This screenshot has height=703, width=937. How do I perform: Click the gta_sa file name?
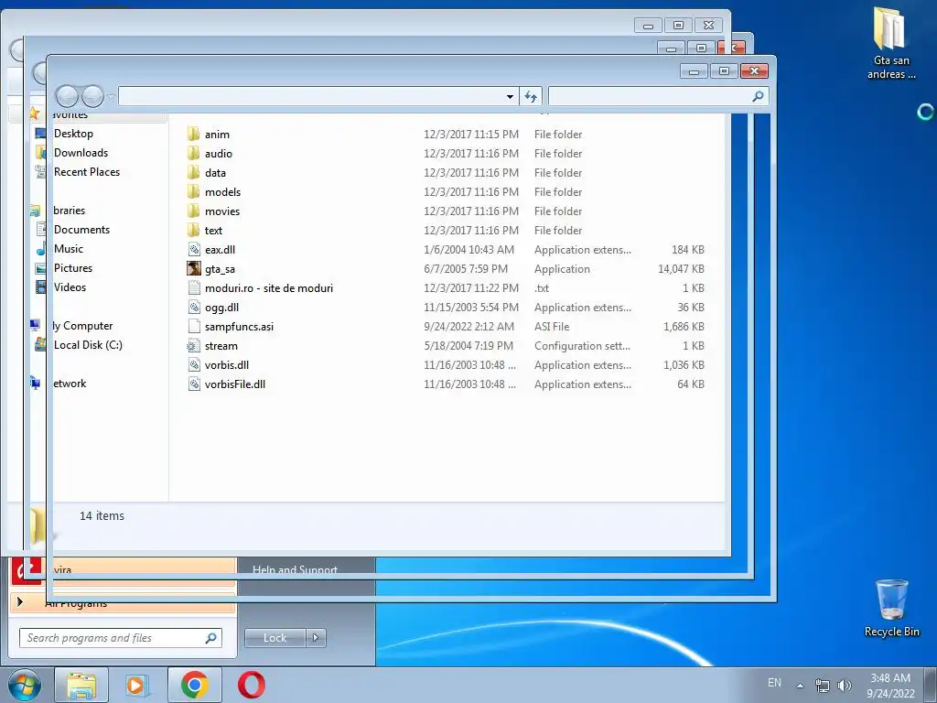tap(220, 269)
